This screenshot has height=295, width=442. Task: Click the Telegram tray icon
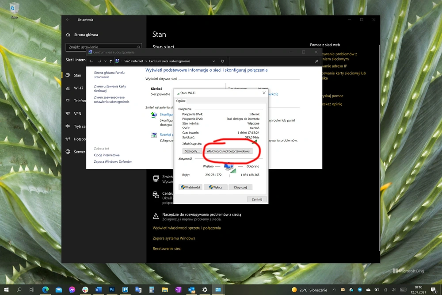(360, 290)
